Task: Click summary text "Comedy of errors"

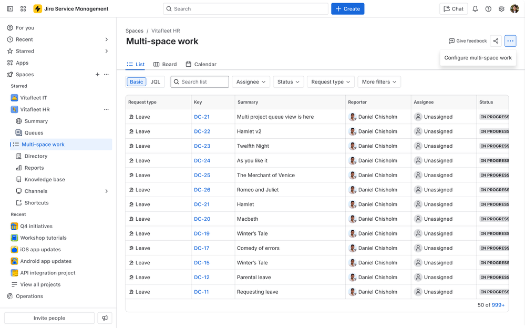Action: tap(258, 248)
